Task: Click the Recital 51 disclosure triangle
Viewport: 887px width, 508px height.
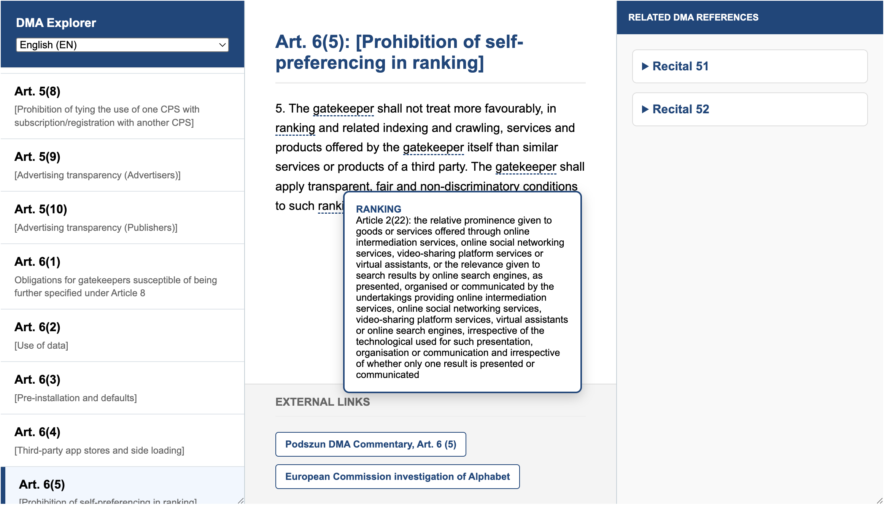Action: click(x=645, y=66)
